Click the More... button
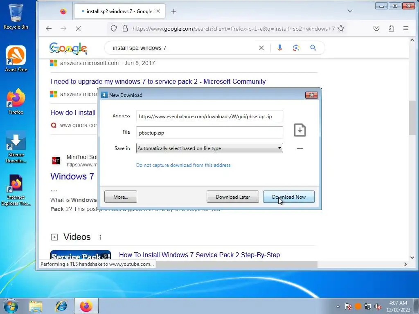Image resolution: width=419 pixels, height=314 pixels. point(121,197)
